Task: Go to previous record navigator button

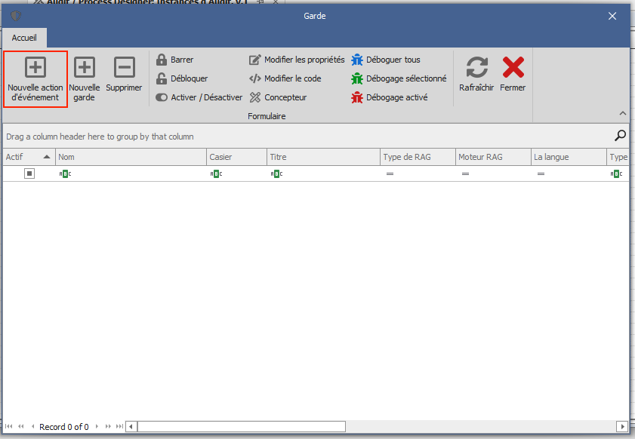Action: pos(32,426)
